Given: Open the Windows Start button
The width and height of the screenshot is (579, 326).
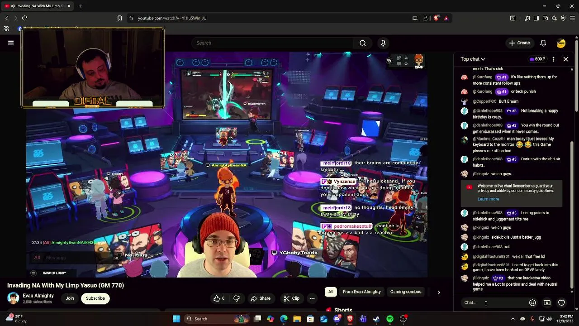Looking at the screenshot, I should (x=176, y=319).
